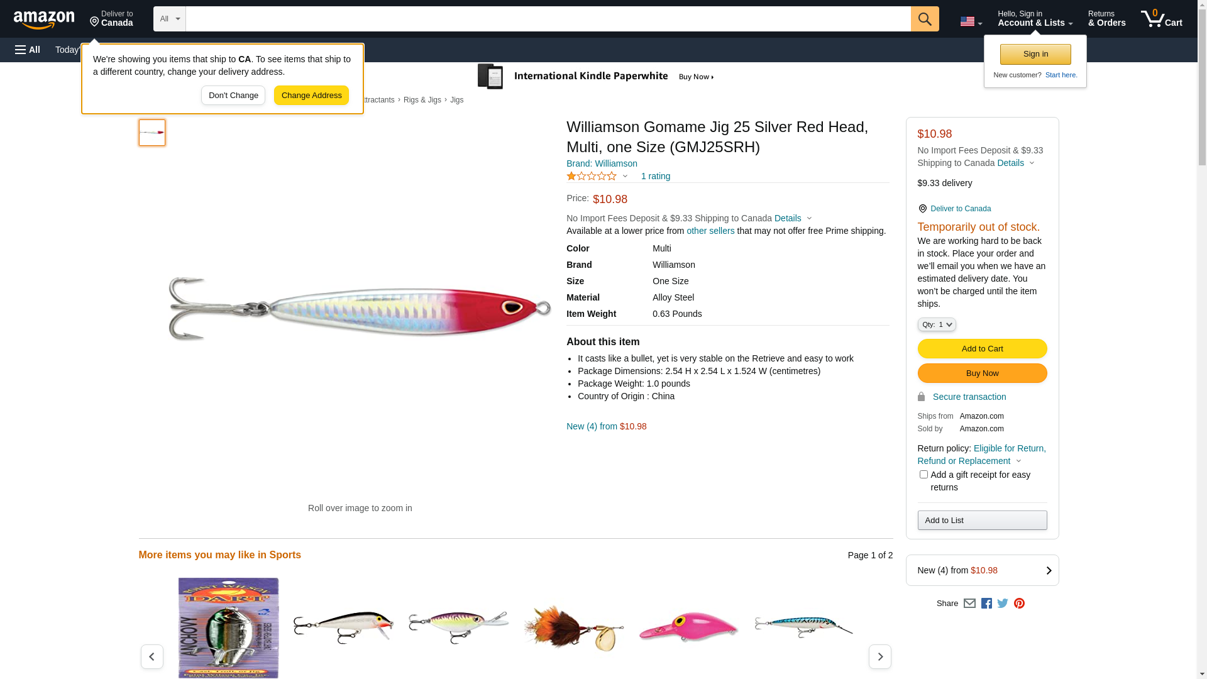This screenshot has height=679, width=1207.
Task: Share on Pinterest icon
Action: click(x=1019, y=604)
